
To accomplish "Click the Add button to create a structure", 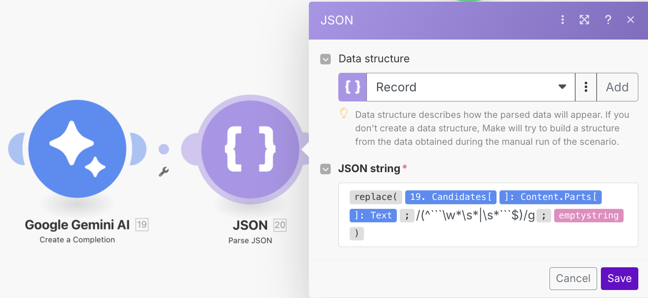I will point(617,87).
